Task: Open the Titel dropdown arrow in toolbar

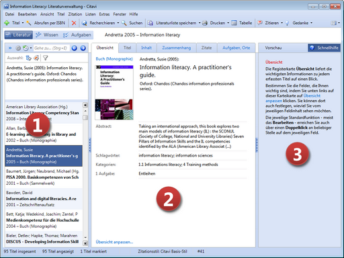Action: [x=23, y=23]
